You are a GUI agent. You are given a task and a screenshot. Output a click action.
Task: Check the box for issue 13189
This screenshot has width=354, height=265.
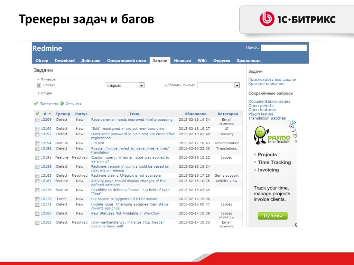[x=37, y=167]
